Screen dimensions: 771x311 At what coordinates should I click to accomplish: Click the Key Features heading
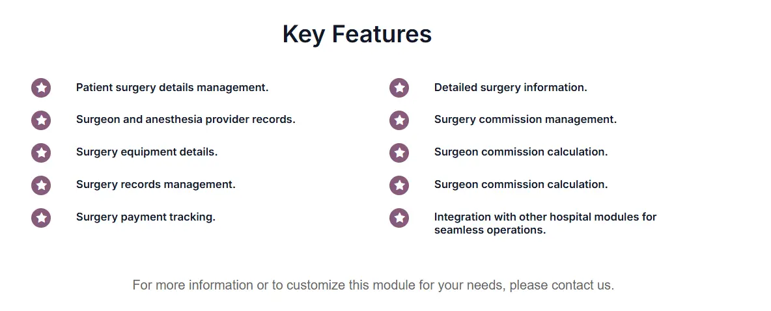[357, 34]
